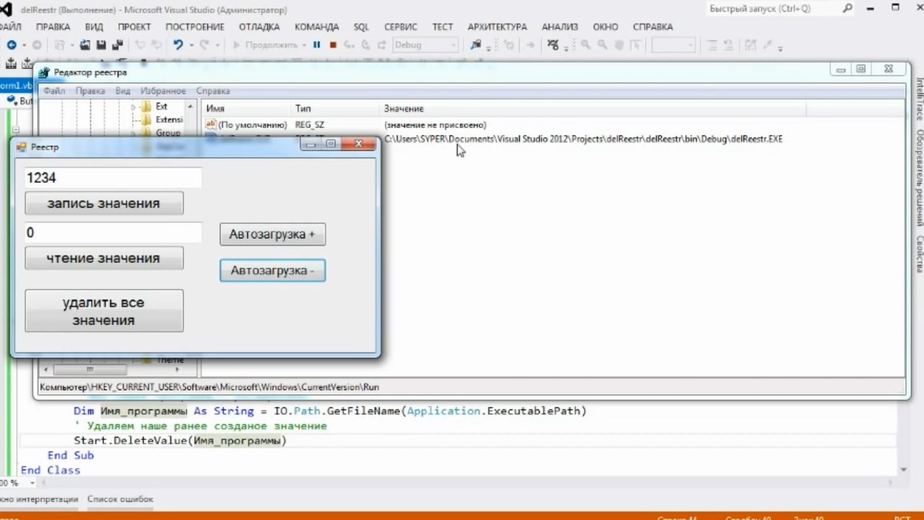Open the Список ошибок tab at bottom
The height and width of the screenshot is (520, 924).
point(121,499)
